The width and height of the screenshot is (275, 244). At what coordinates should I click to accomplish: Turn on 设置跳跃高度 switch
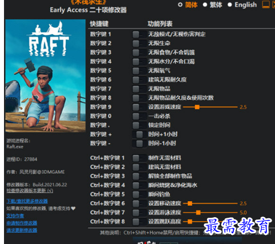coord(140,222)
